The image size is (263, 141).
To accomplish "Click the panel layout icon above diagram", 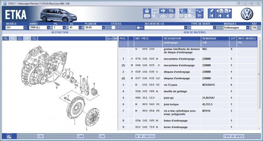I will click(x=109, y=39).
